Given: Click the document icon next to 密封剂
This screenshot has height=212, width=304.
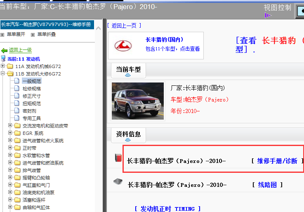Looking at the screenshot, I should (x=17, y=111).
